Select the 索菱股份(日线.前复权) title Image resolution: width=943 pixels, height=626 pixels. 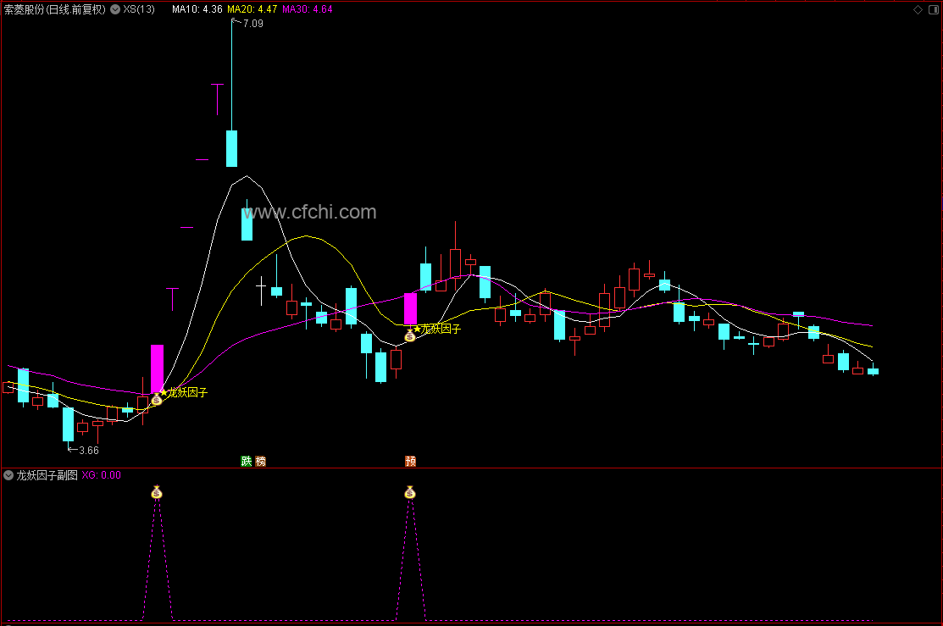tap(55, 9)
